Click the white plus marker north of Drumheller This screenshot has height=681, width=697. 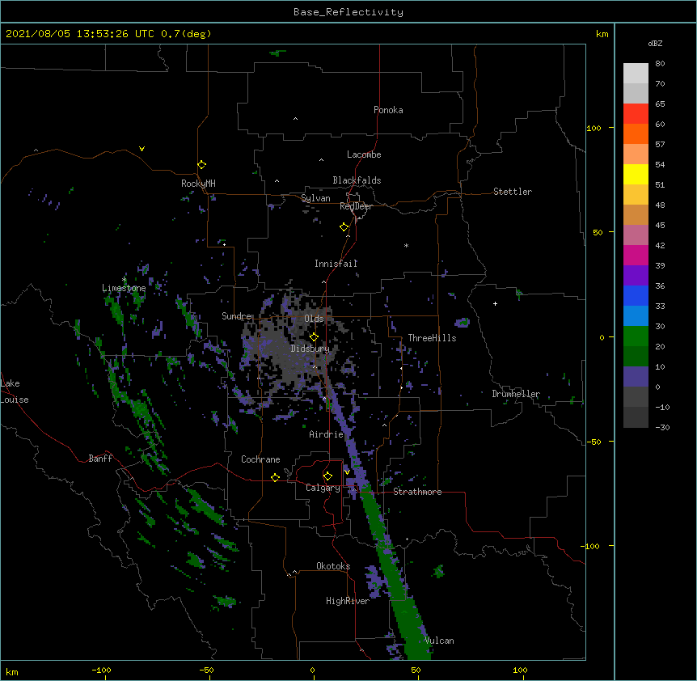(x=495, y=303)
